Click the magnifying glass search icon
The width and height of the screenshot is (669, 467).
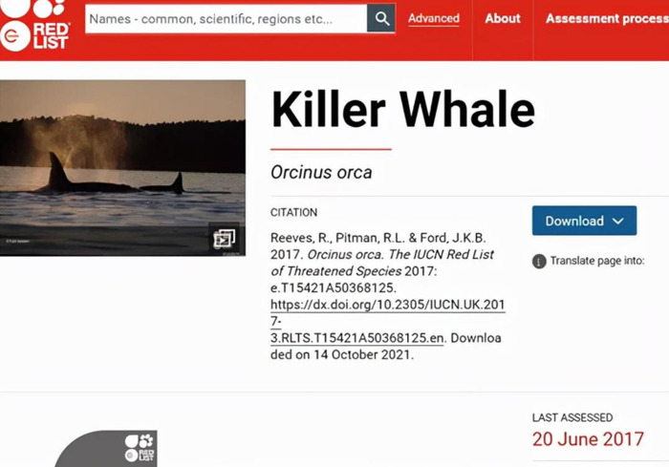coord(381,18)
